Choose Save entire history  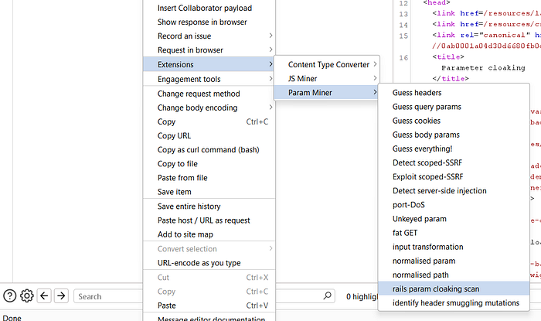(209, 207)
